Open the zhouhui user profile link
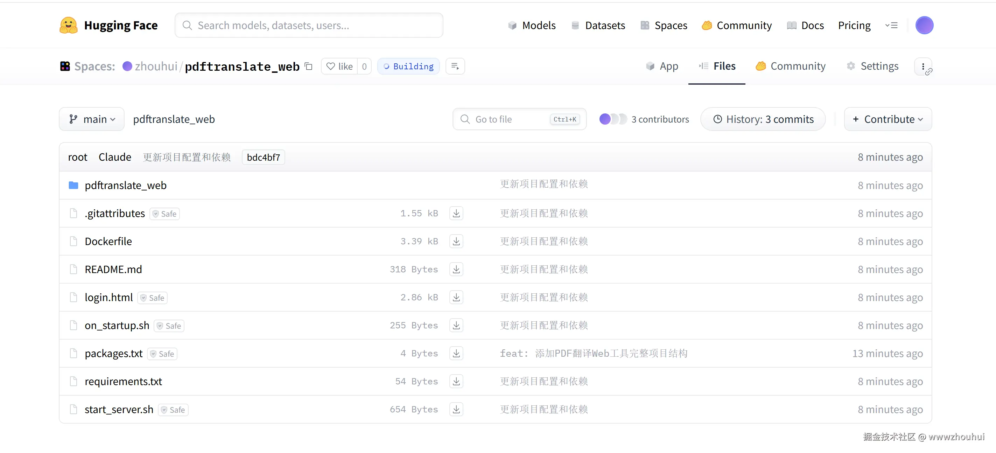996x453 pixels. (x=156, y=66)
